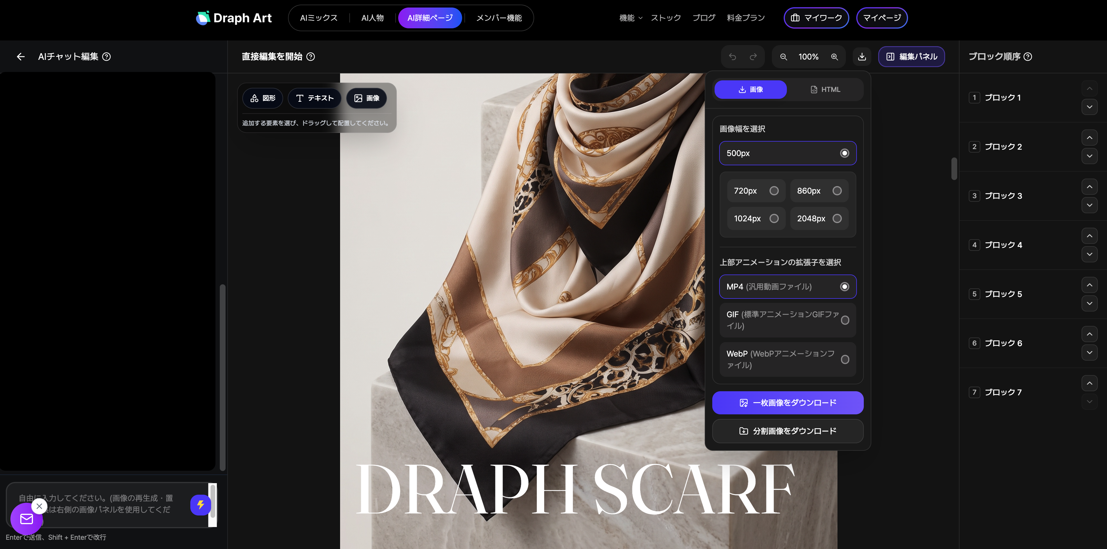
Task: Switch to AI人物 tab
Action: point(372,18)
